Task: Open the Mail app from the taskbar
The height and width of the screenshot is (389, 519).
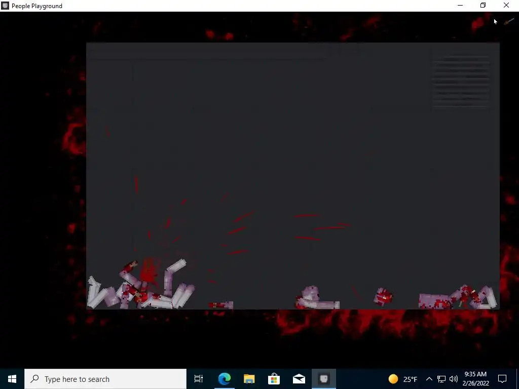Action: (299, 379)
